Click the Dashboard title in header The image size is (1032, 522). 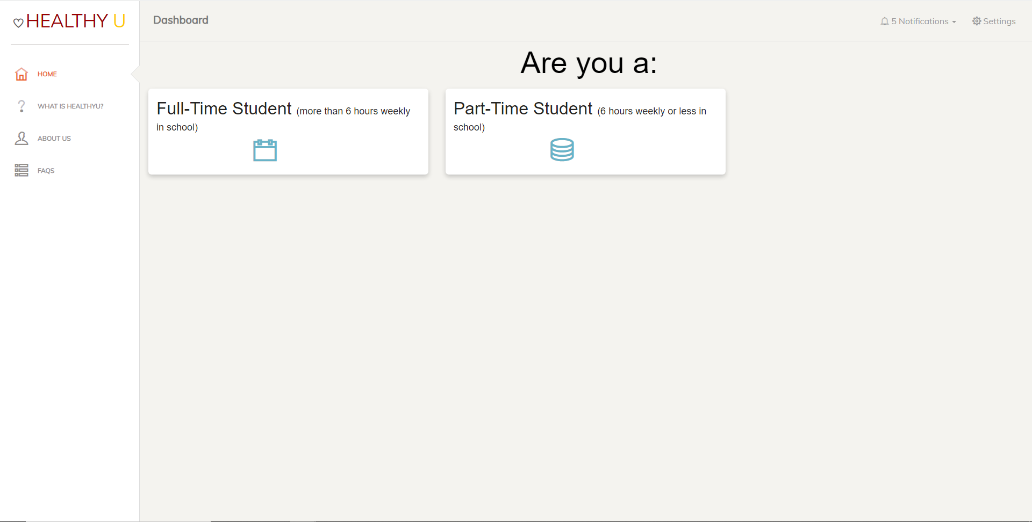click(181, 20)
